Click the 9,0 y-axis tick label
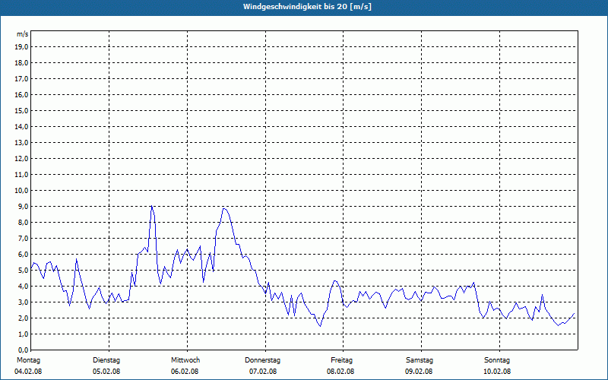This screenshot has height=380, width=608. [23, 206]
